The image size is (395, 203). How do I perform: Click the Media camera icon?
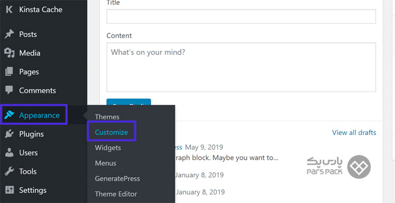9,53
